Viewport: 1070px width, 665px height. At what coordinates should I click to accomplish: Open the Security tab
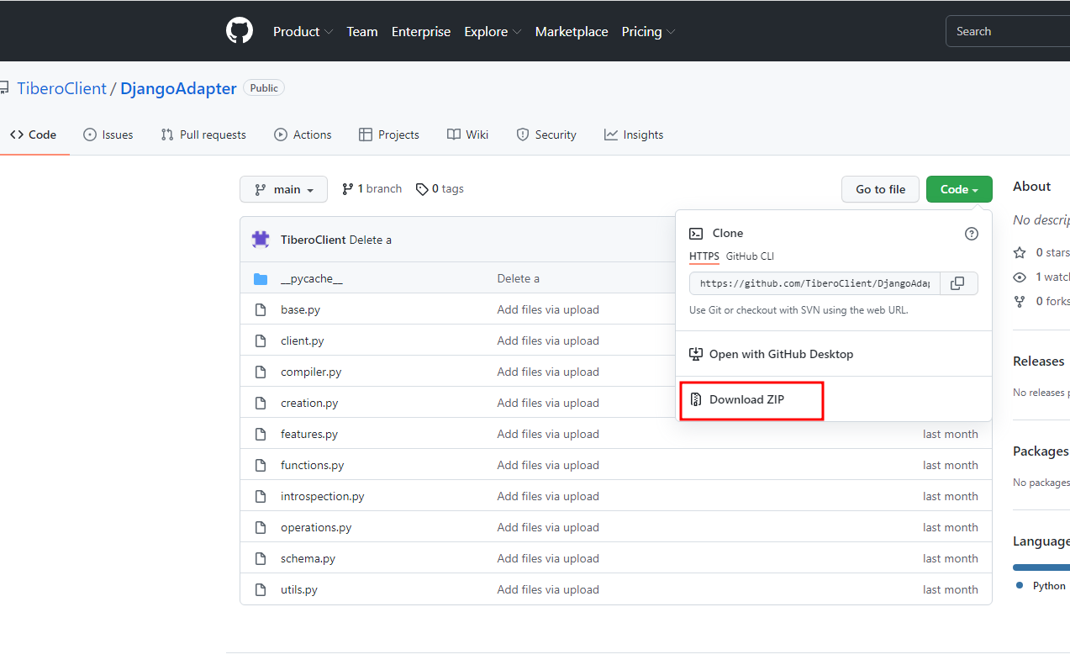pos(546,135)
